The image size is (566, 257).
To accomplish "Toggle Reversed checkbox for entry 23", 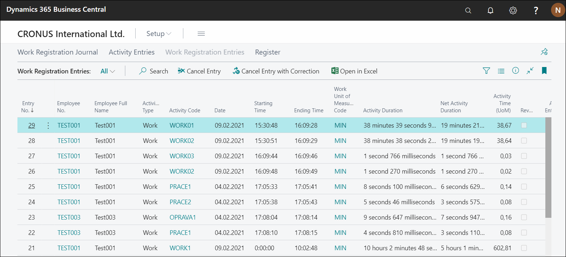I will [x=524, y=217].
